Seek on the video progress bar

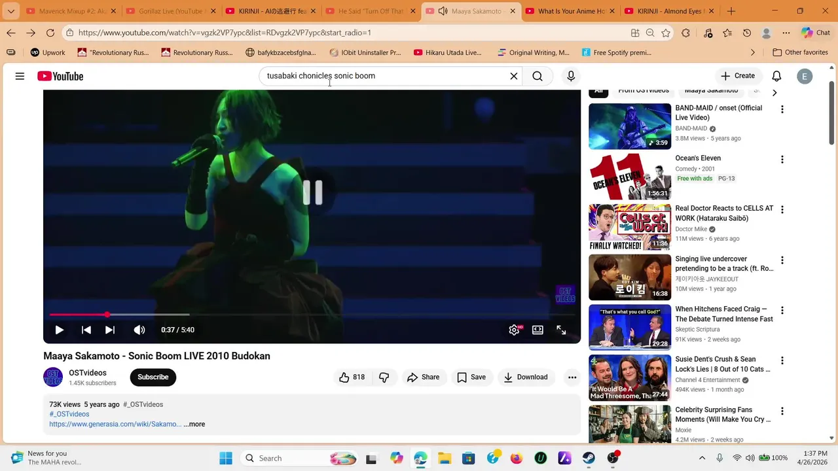click(x=312, y=315)
